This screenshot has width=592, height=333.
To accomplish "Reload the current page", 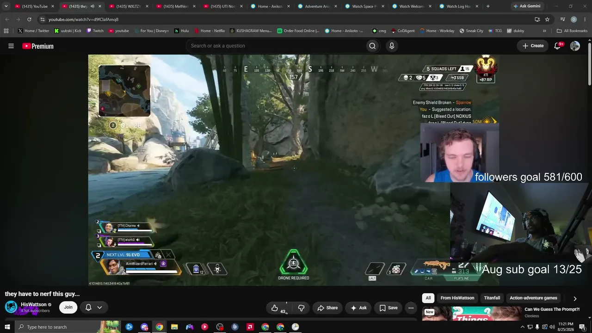I will pos(29,19).
